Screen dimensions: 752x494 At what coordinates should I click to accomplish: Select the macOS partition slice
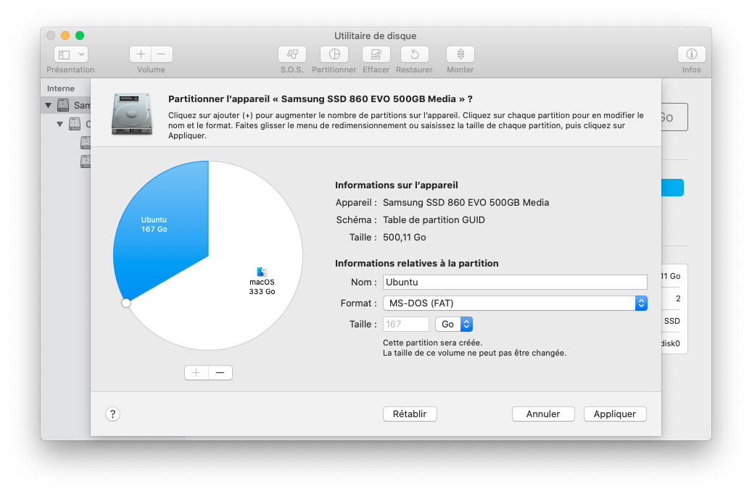(x=247, y=304)
